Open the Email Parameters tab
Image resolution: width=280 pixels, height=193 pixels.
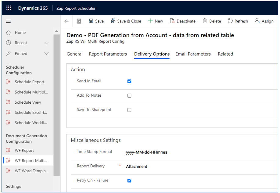coord(193,54)
